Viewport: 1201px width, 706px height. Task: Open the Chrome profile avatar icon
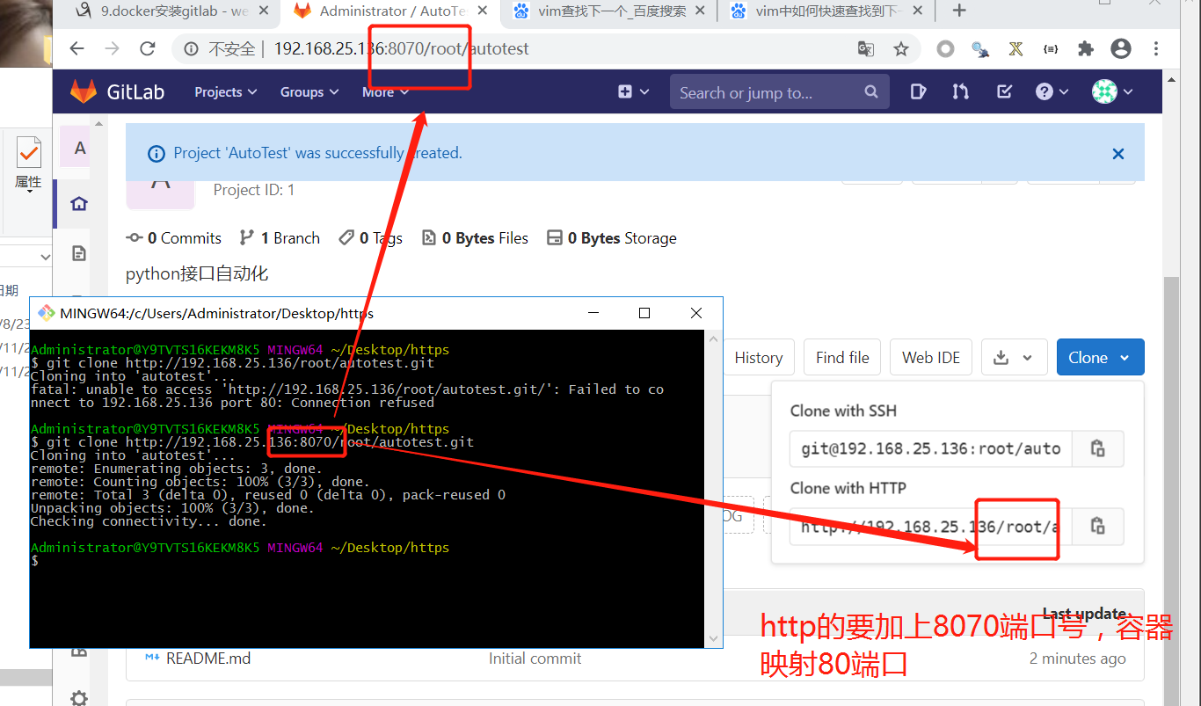[x=1121, y=49]
